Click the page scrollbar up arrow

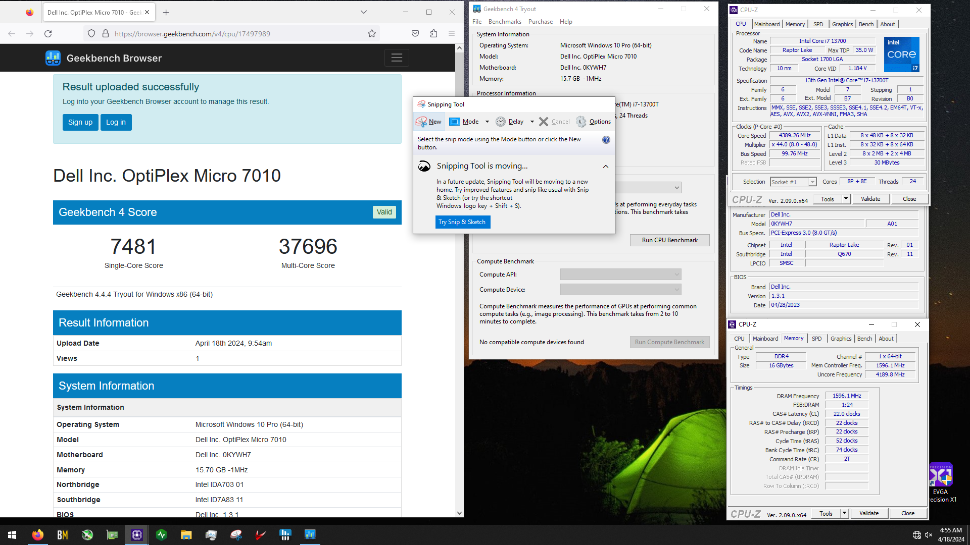[x=459, y=48]
